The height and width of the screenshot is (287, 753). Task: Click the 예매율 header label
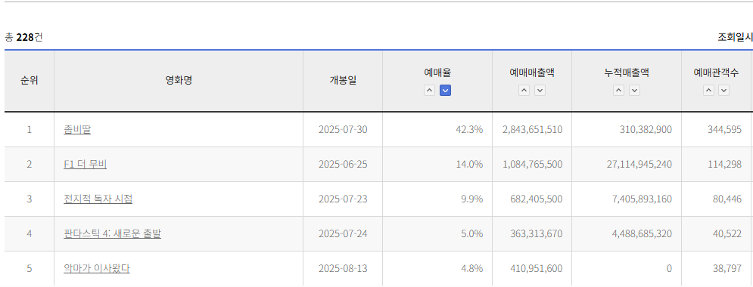click(437, 73)
